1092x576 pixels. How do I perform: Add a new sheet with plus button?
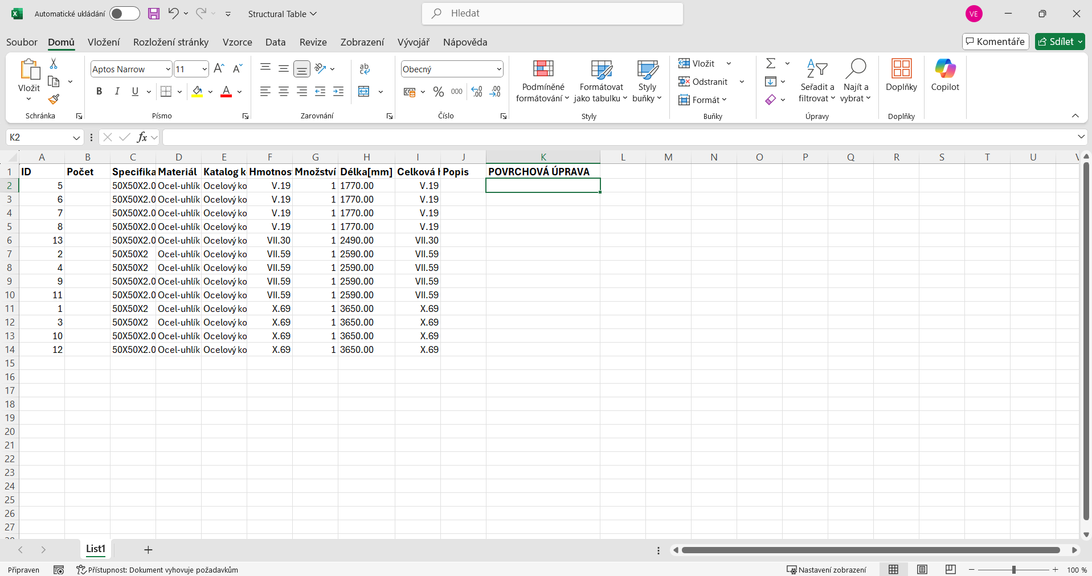(x=148, y=550)
